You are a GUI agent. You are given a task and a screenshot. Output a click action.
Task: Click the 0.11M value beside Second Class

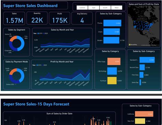click(x=148, y=67)
